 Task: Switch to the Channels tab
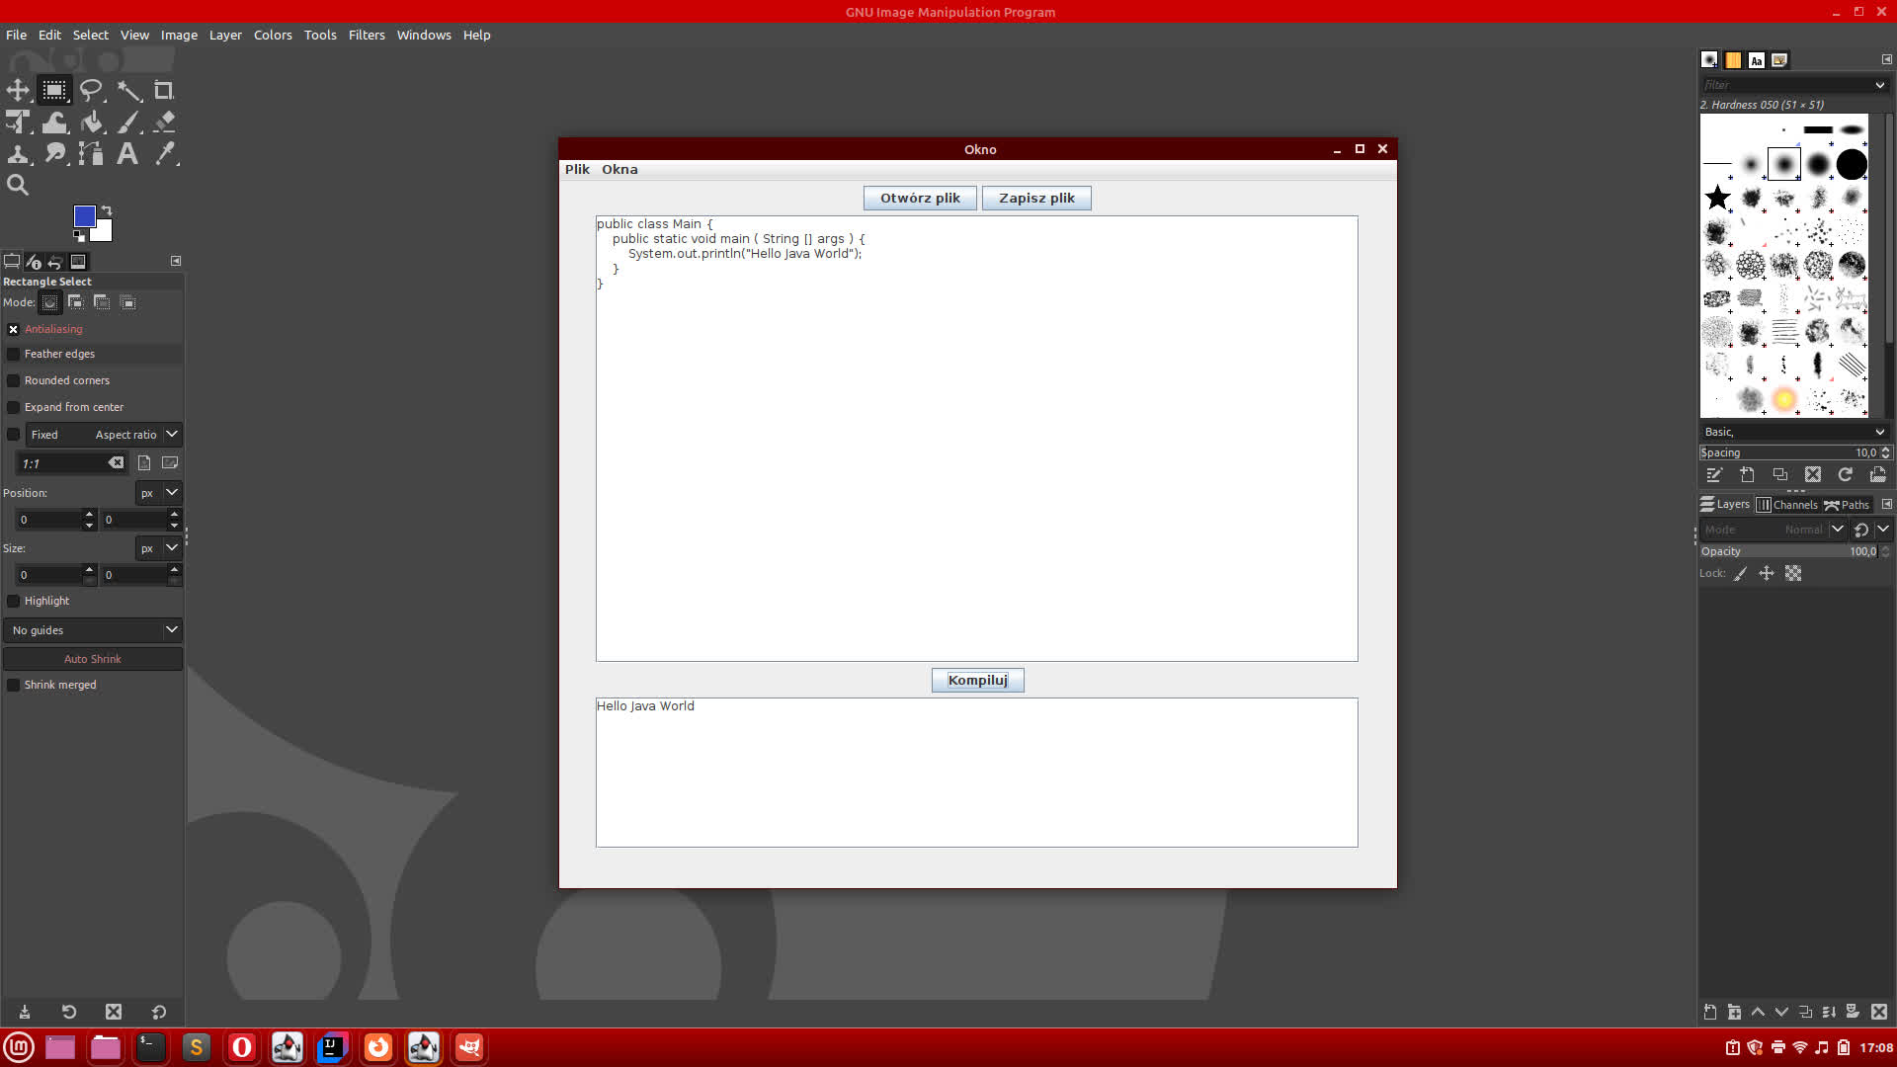point(1787,505)
